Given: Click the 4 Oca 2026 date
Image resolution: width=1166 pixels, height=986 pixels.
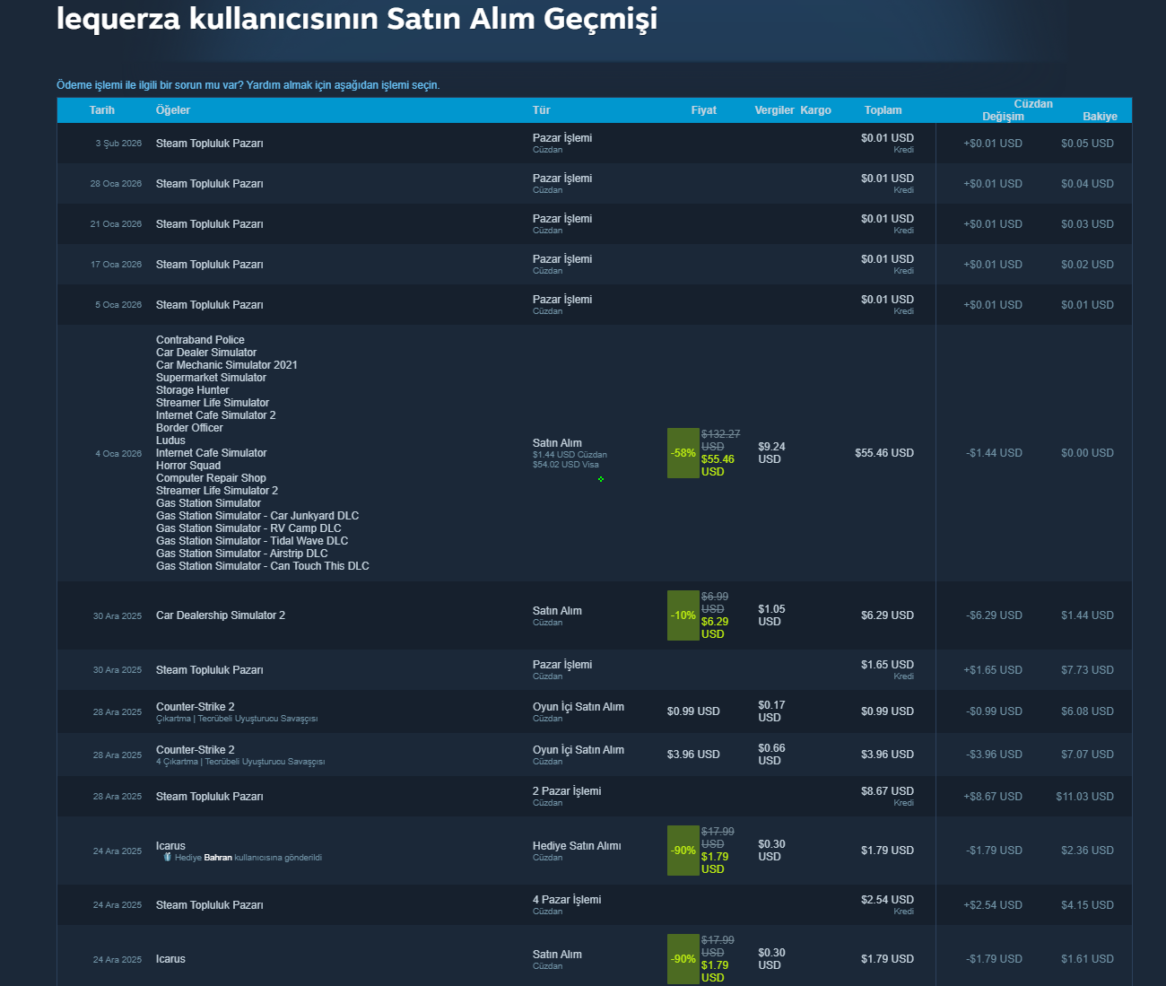Looking at the screenshot, I should (x=118, y=454).
